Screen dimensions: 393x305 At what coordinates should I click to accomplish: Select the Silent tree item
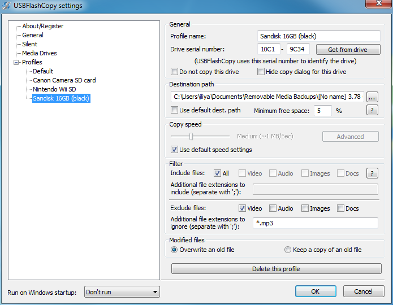point(29,44)
